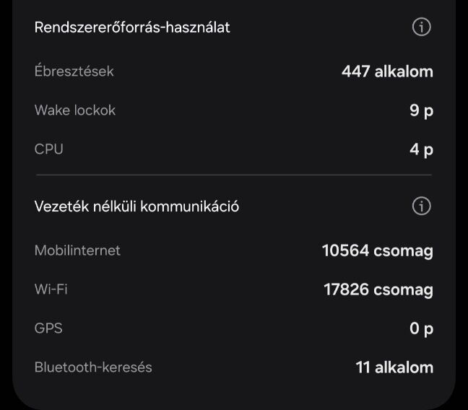Tap the word csomag in the Wi-Fi row
This screenshot has width=468, height=410.
[404, 290]
